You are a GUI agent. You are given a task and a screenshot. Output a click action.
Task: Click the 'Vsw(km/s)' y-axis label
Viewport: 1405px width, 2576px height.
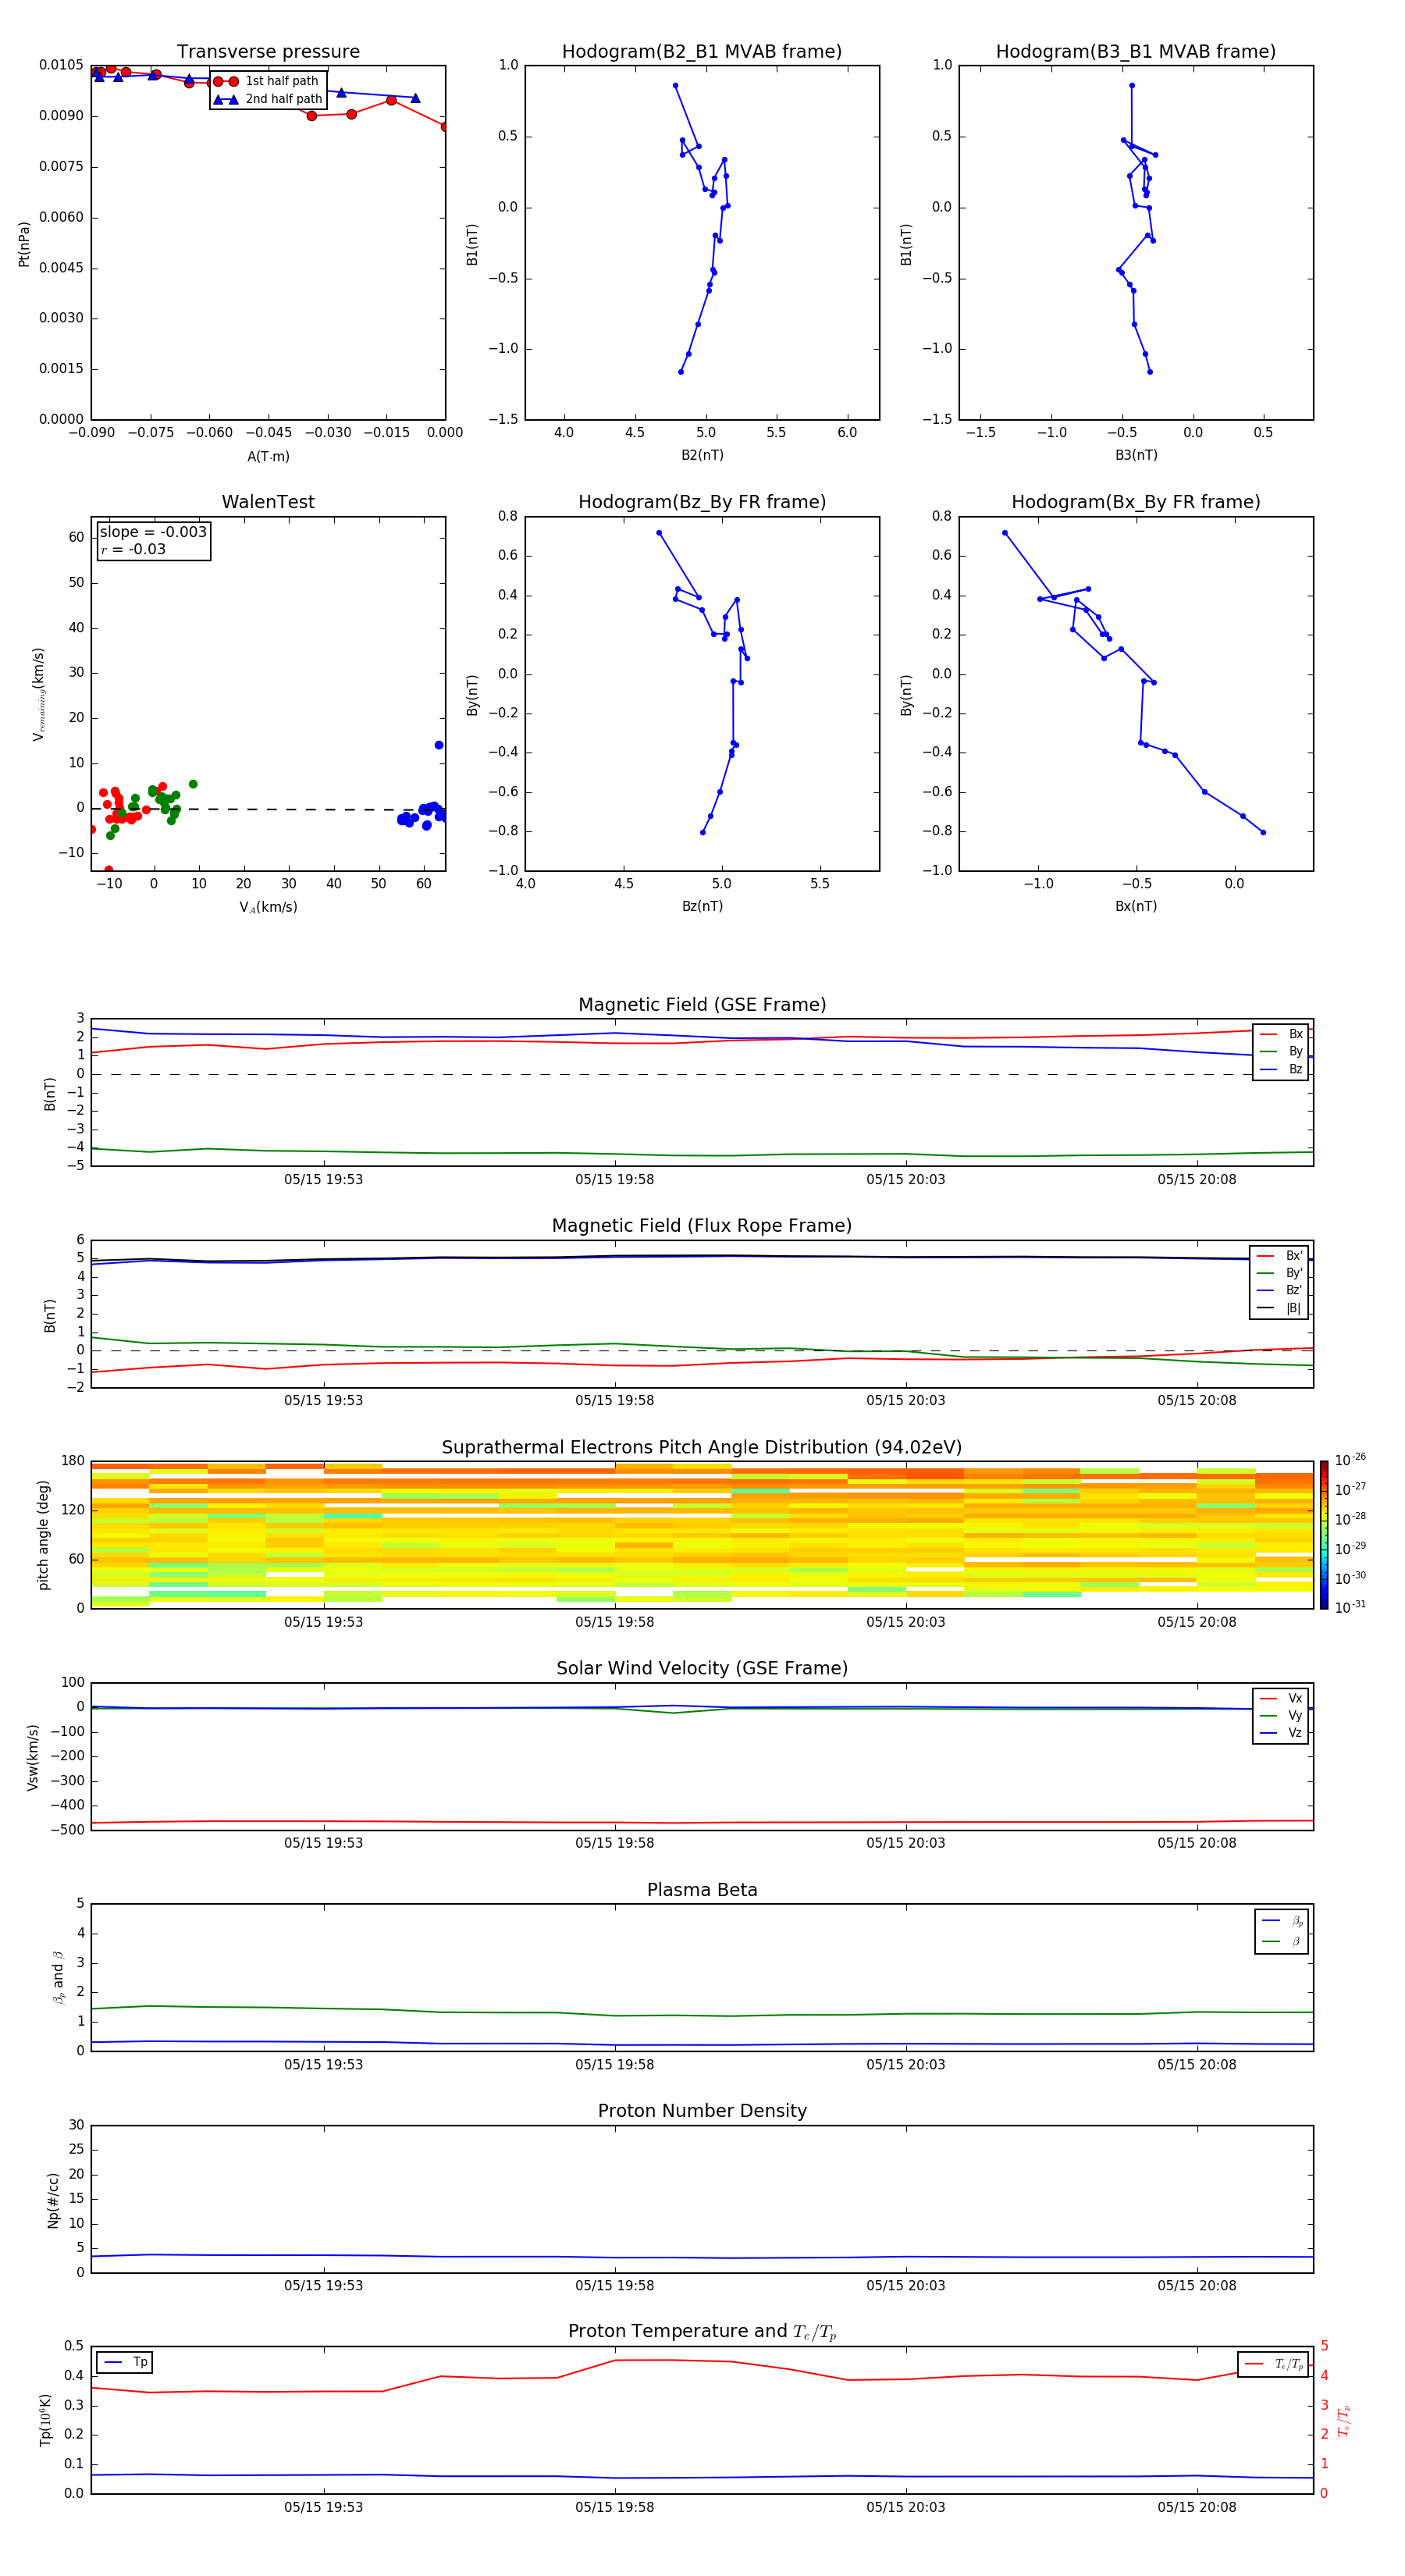coord(33,1757)
